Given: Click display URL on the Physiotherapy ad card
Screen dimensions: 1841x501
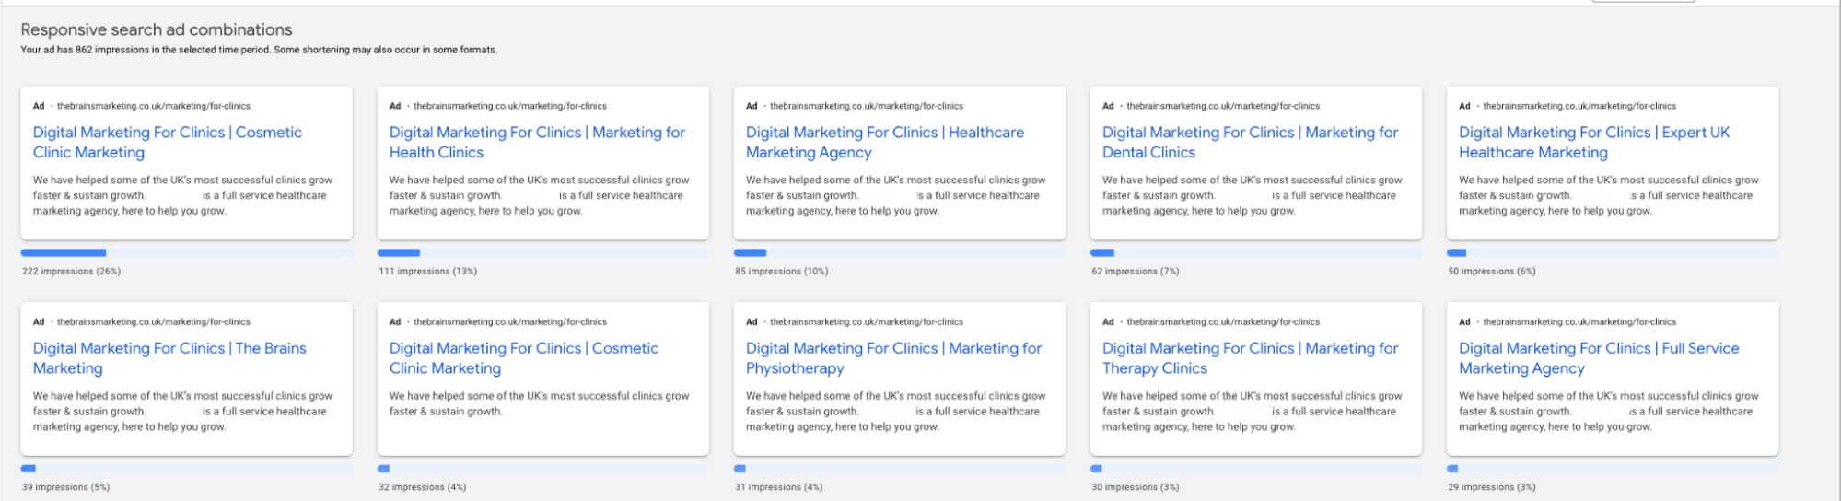Looking at the screenshot, I should click(866, 322).
